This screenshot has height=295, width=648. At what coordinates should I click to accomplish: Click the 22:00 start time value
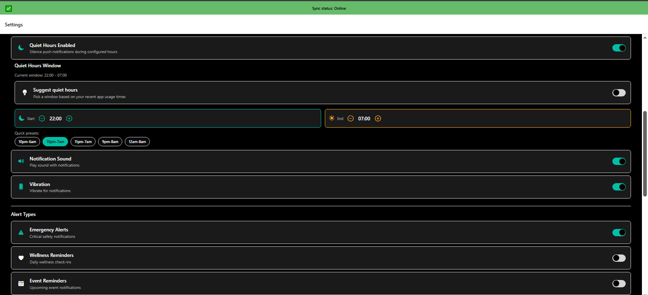pyautogui.click(x=55, y=119)
